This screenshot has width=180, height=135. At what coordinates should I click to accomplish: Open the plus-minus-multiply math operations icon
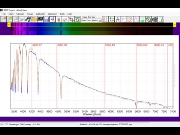[x=111, y=19]
